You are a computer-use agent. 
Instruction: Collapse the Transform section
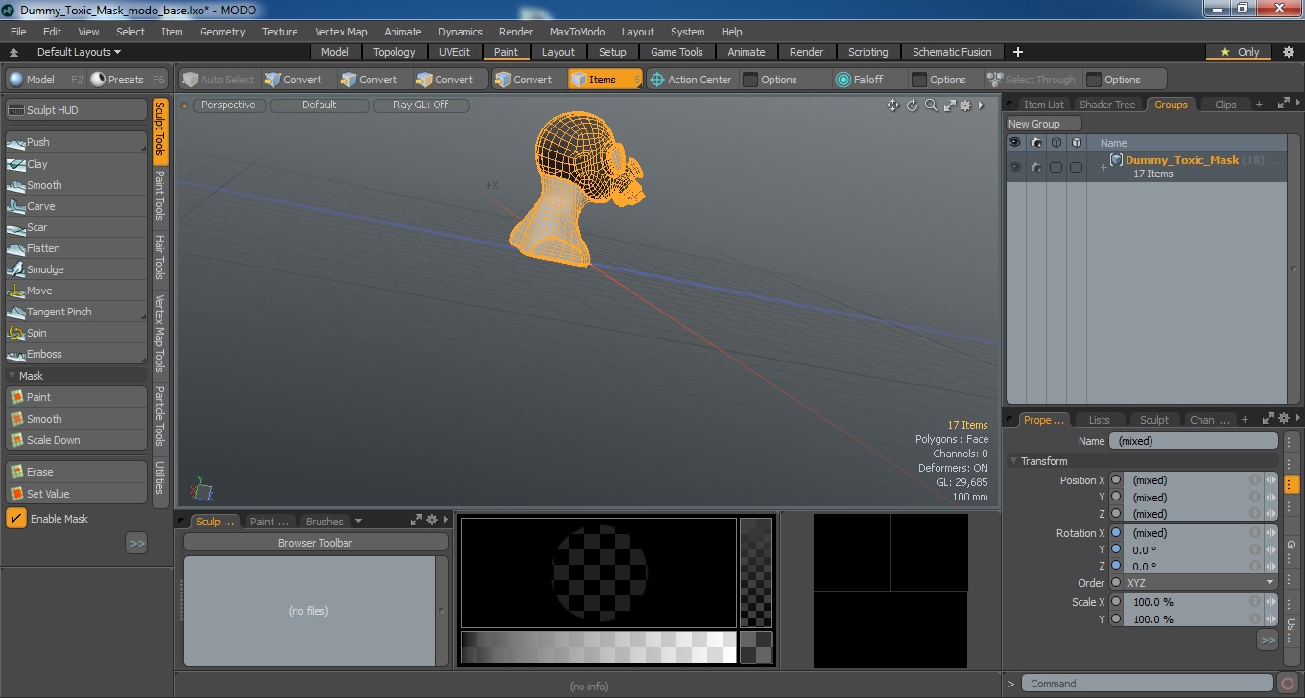tap(1014, 461)
